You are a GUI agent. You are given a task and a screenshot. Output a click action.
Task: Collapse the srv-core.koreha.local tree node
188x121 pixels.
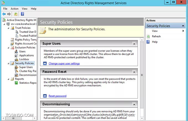coord(4,24)
